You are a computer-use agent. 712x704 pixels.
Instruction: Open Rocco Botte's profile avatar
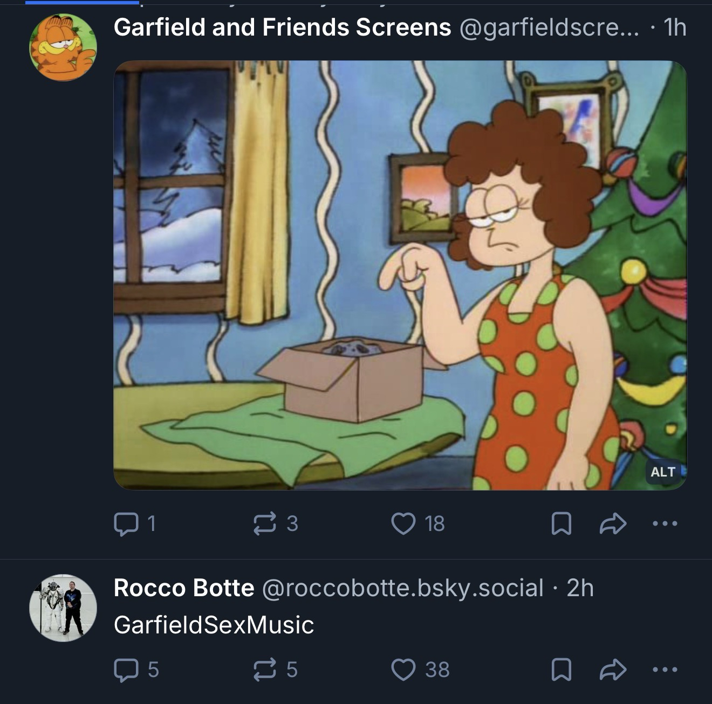[63, 608]
